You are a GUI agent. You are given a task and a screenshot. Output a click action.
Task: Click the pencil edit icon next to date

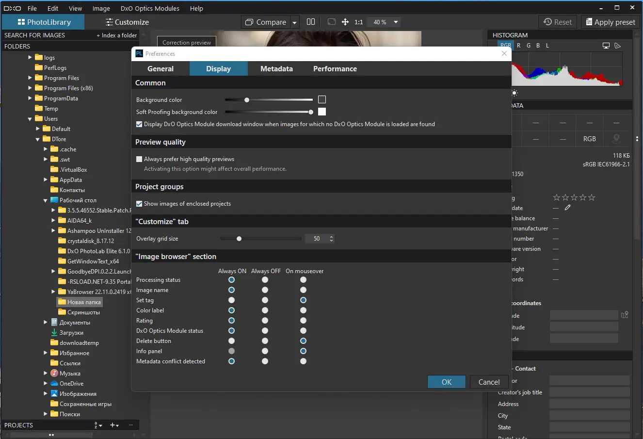tap(568, 208)
